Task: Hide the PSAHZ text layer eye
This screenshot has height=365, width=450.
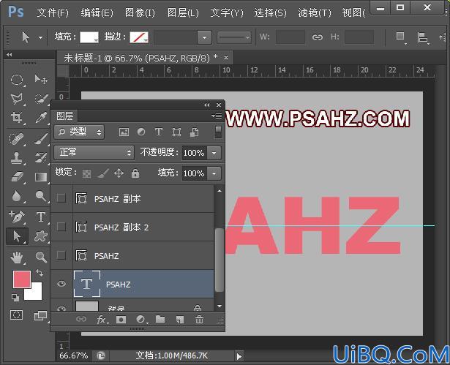Action: tap(61, 284)
